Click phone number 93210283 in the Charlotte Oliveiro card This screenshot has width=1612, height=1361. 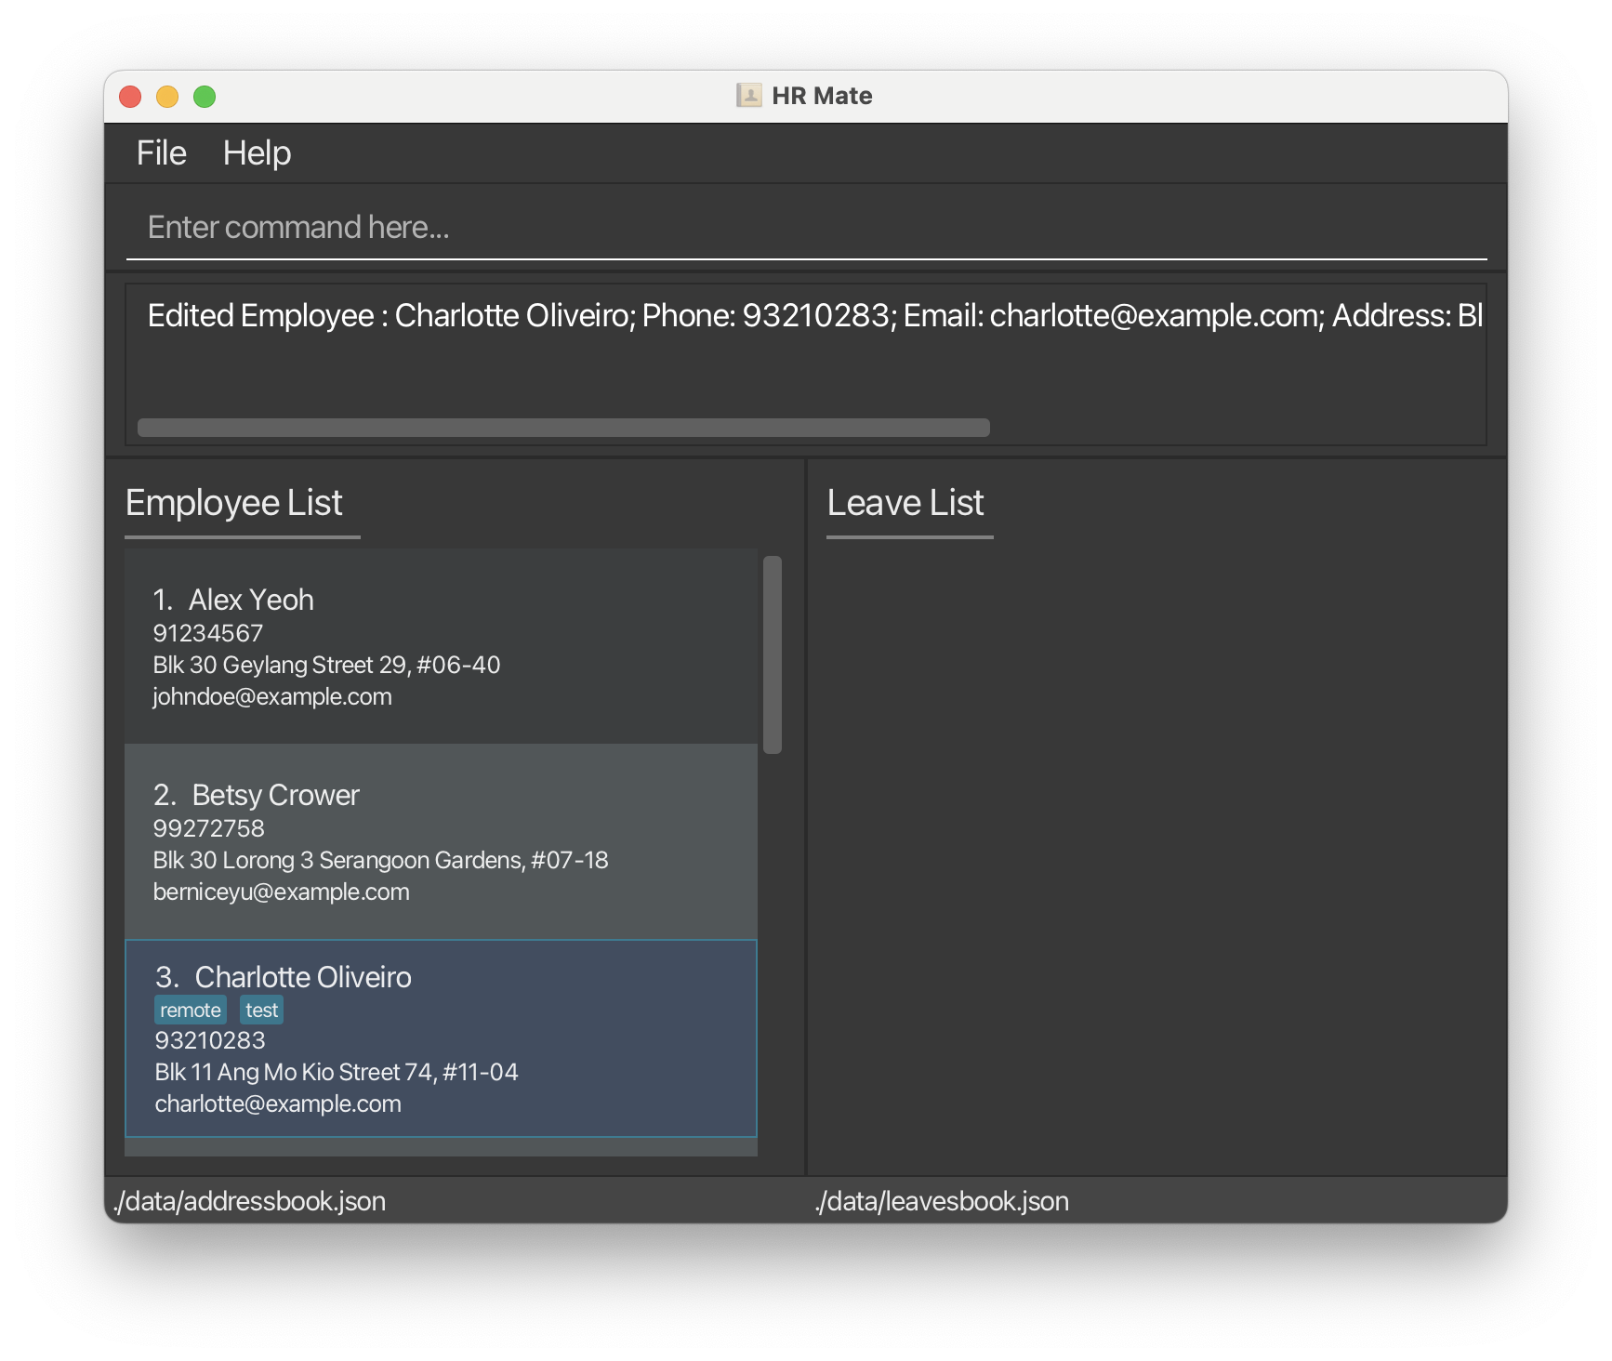pyautogui.click(x=210, y=1040)
